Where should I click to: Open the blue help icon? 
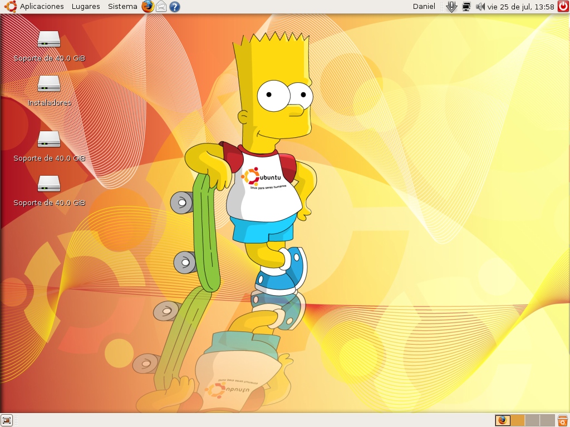pyautogui.click(x=175, y=7)
